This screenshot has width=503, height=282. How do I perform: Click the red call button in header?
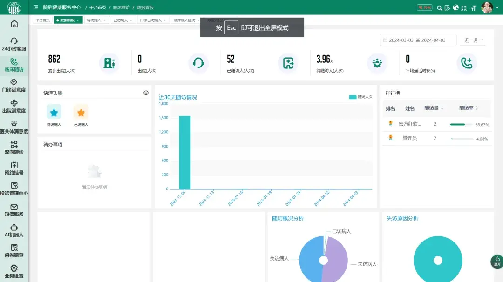424,7
